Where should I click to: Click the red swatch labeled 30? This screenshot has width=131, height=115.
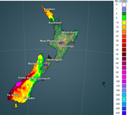click(x=124, y=41)
